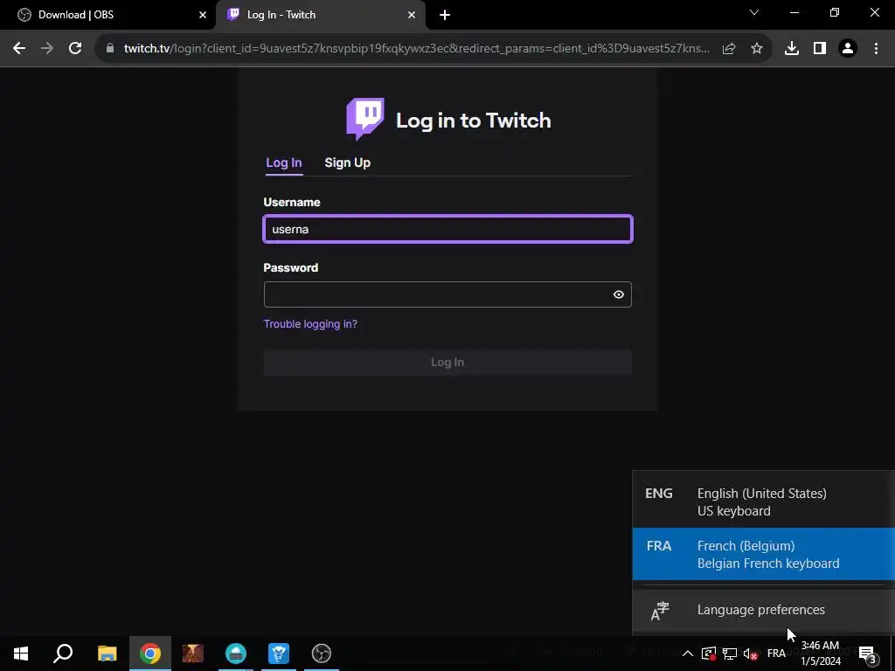The image size is (895, 671).
Task: Click the padlock site info icon
Action: point(110,49)
